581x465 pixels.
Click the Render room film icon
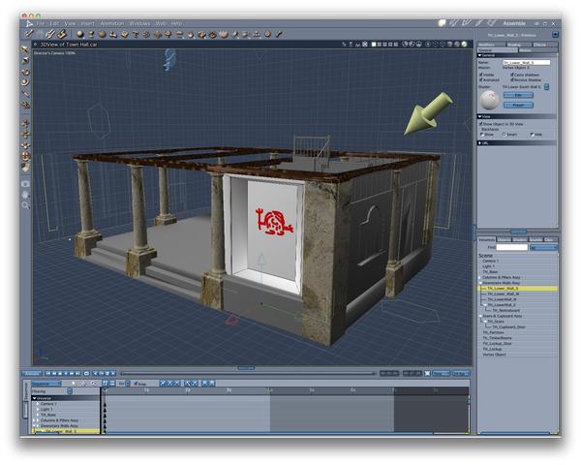coord(492,23)
